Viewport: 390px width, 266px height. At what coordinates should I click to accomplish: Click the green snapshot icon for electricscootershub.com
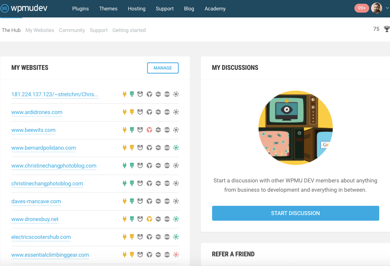176,237
